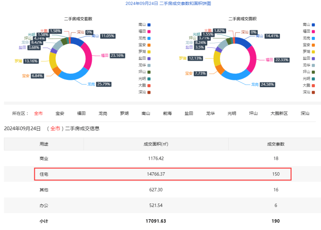
Task: Select the 罗湖 district filter tab
Action: 124,113
